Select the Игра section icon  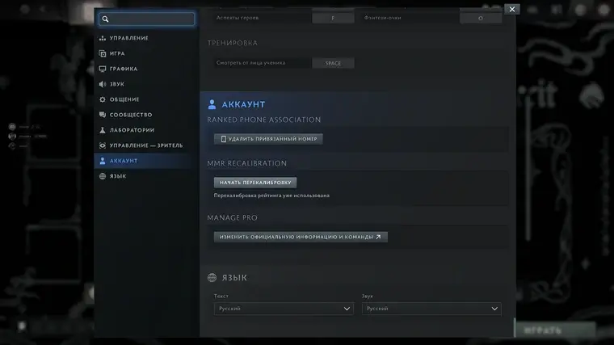pyautogui.click(x=102, y=53)
